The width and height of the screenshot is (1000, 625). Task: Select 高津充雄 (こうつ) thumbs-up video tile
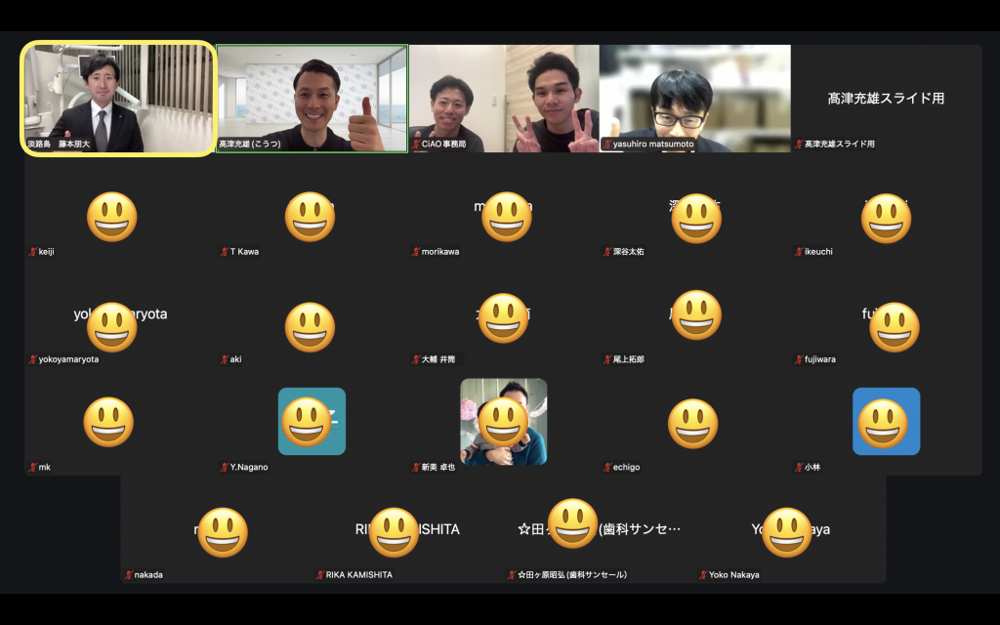click(x=312, y=99)
